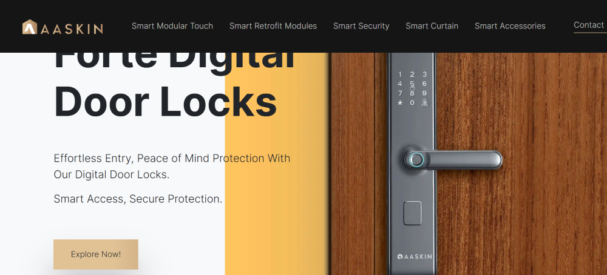This screenshot has height=275, width=607.
Task: Click the AASKIN logo on the lock plate
Action: [415, 256]
